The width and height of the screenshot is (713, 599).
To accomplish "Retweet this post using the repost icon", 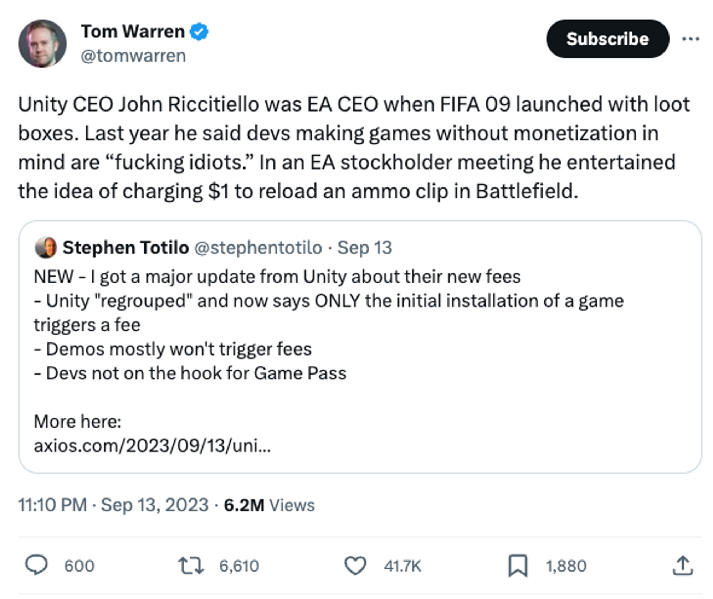I will (x=191, y=566).
